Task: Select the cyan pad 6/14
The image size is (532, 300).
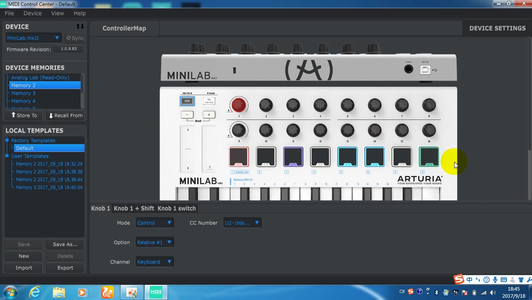Action: [375, 157]
